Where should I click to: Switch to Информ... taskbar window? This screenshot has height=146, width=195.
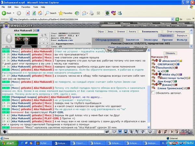151,143
